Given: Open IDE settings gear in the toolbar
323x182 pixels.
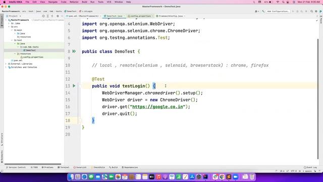Looking at the screenshot, I should coord(316,11).
